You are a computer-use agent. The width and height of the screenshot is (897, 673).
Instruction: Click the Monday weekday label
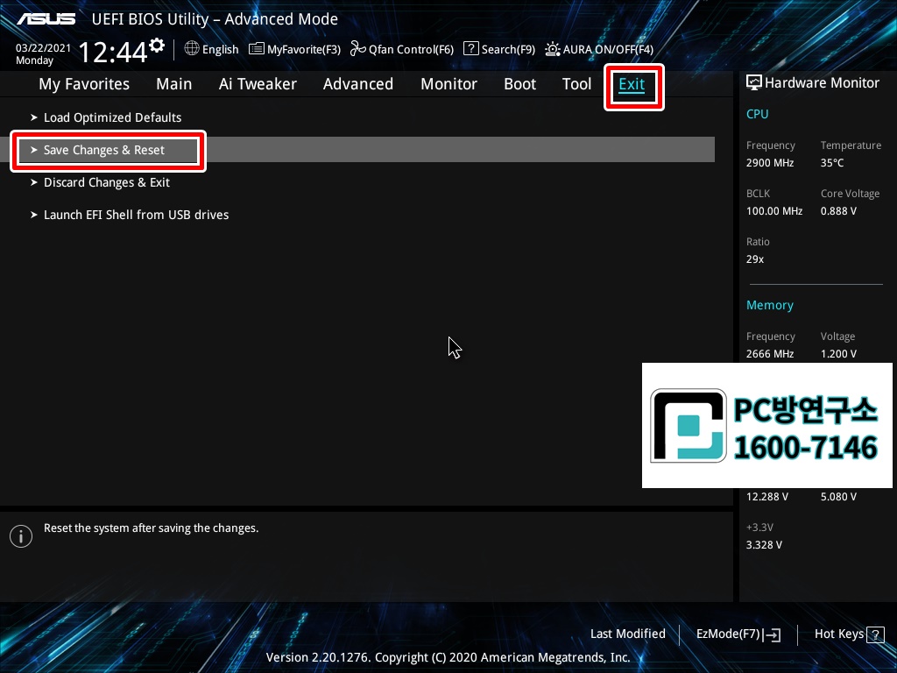coord(34,60)
